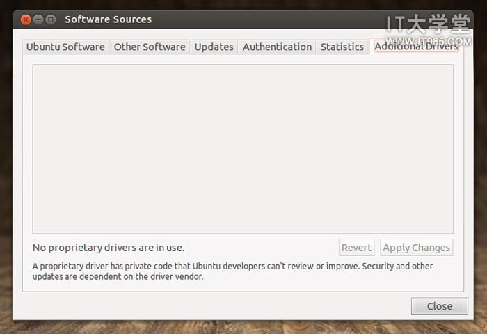Select the Updates tab
This screenshot has width=487, height=334.
point(214,47)
